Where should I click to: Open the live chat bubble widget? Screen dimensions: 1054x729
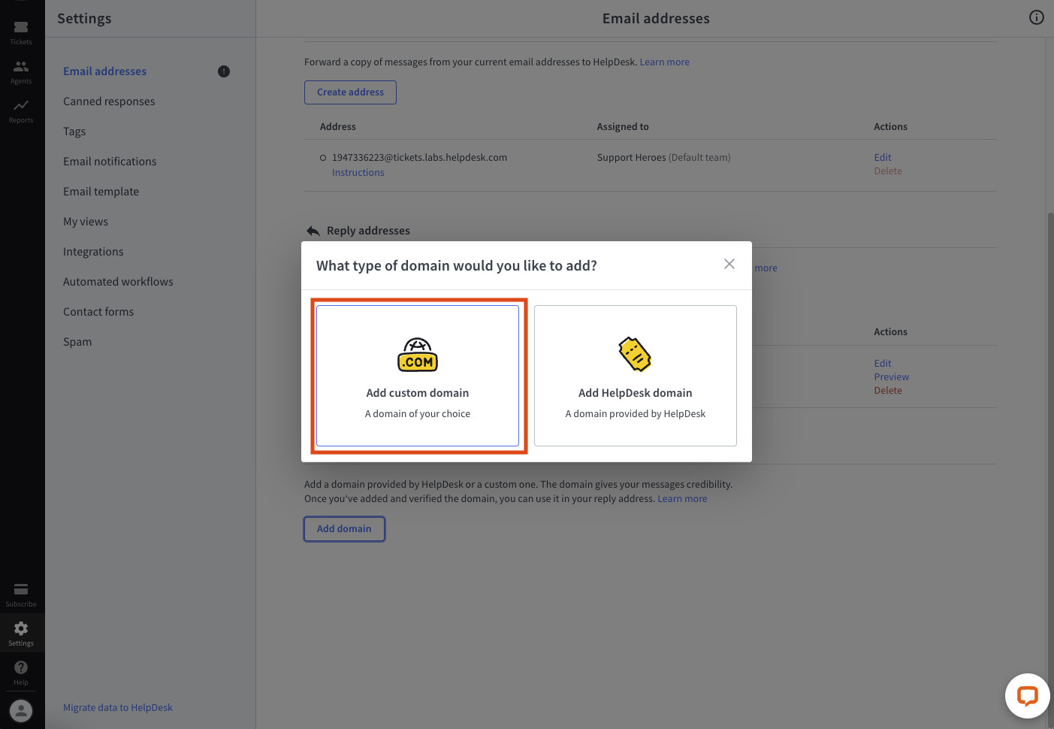1027,695
